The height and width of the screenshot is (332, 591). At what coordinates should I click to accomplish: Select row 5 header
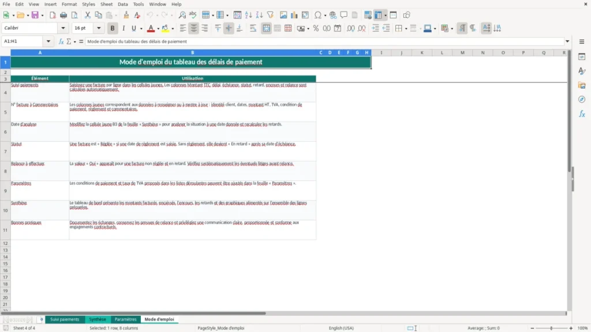[x=5, y=112]
